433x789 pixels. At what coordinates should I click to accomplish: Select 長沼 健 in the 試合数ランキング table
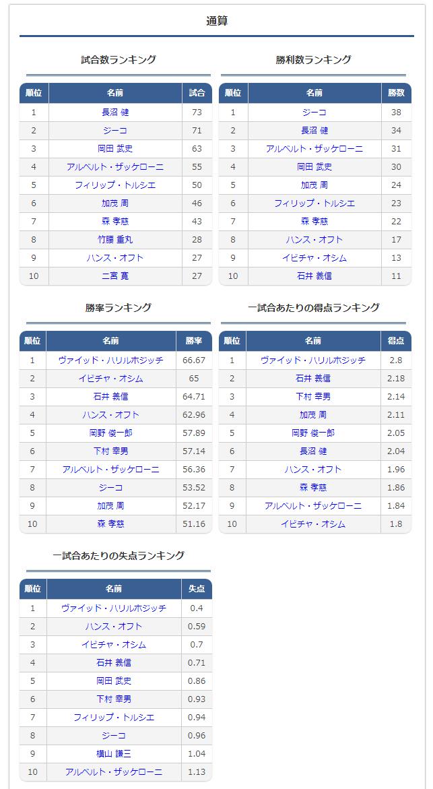[115, 113]
